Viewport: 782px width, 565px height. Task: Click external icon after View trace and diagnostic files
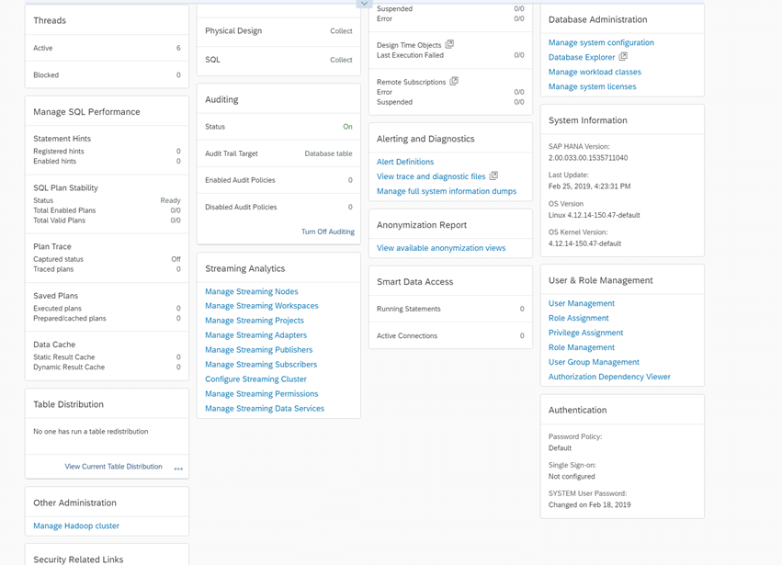click(x=493, y=175)
